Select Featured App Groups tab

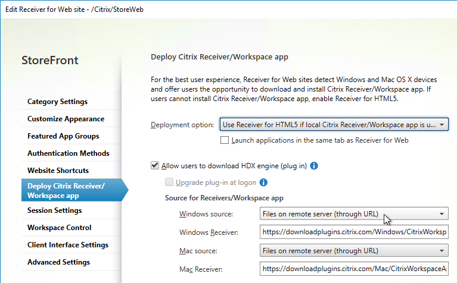point(71,136)
